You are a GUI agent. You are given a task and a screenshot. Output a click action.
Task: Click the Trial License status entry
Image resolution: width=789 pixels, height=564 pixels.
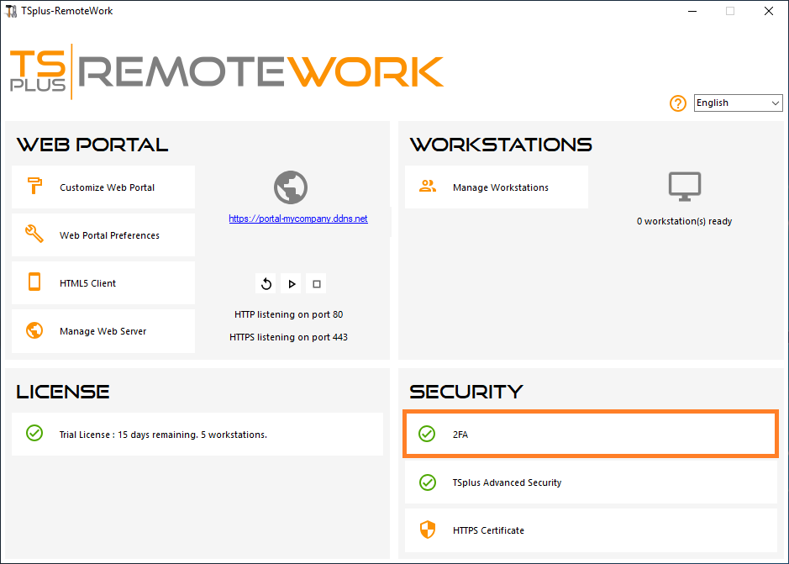197,434
